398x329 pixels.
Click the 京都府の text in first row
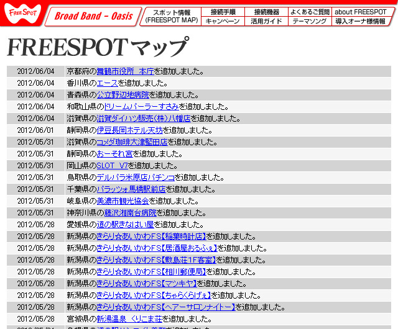[81, 71]
